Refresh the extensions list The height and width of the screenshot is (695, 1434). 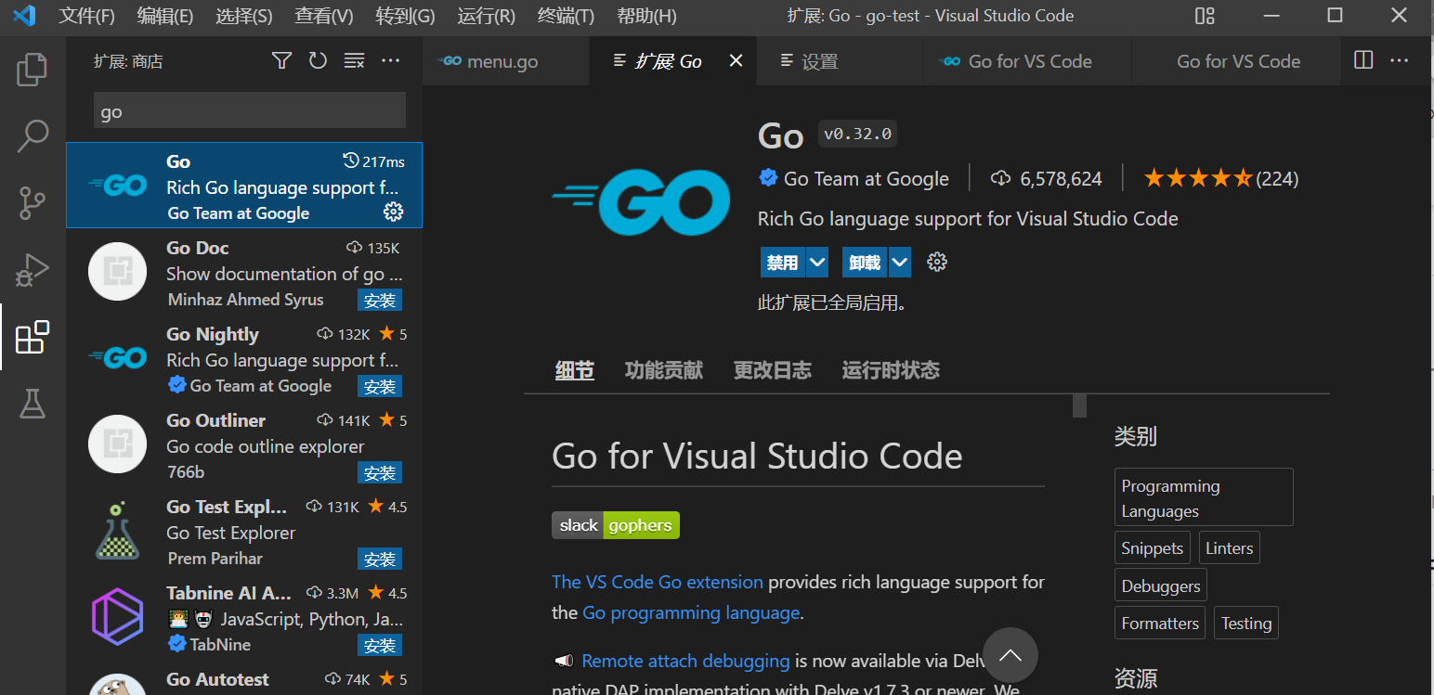318,61
